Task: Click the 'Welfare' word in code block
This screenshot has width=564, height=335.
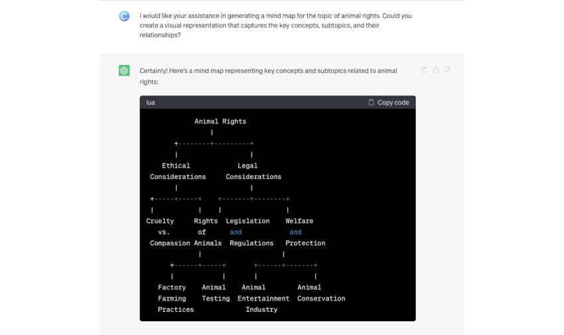Action: tap(299, 221)
